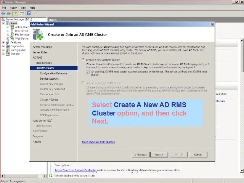This screenshot has width=244, height=183.
Task: Close the Add Roles Wizard dialog
Action: (212, 24)
